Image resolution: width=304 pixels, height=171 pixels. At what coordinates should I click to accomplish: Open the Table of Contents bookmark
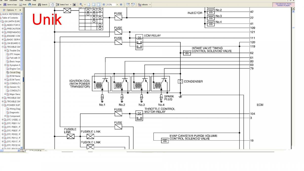[10, 18]
